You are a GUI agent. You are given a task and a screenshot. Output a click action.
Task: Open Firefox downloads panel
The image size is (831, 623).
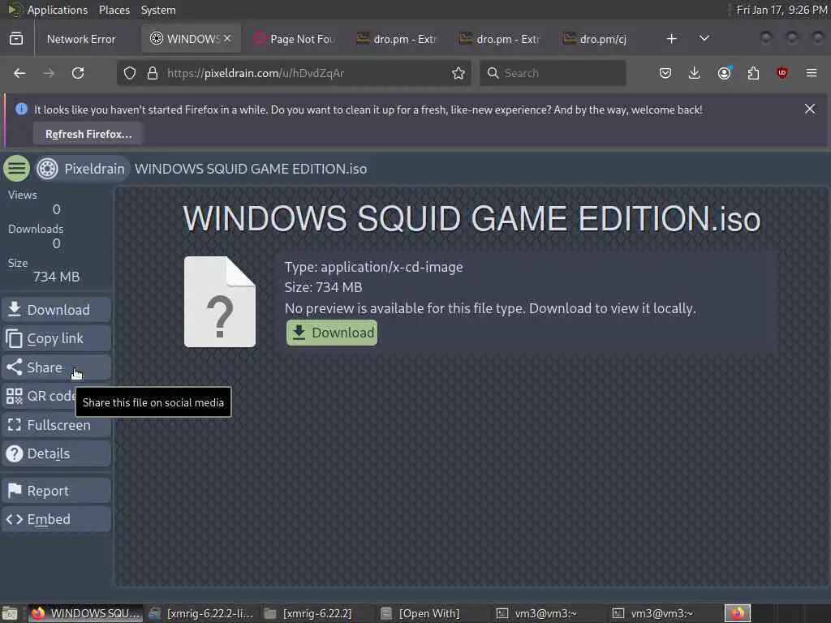coord(695,73)
